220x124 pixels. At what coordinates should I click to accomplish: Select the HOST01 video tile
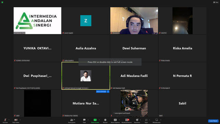coord(183,21)
